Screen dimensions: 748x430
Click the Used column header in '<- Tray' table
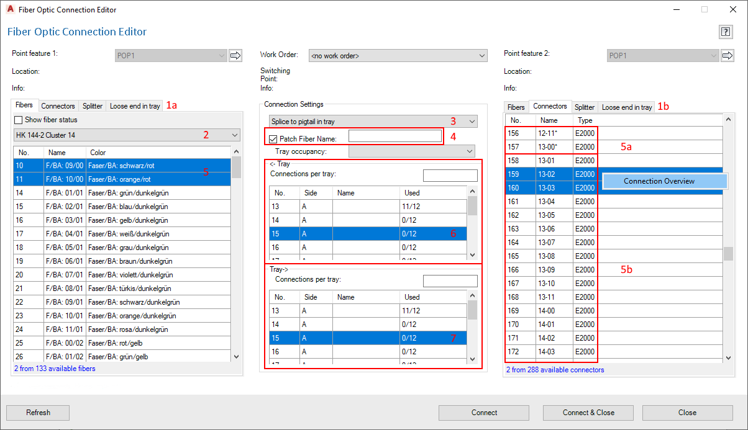pos(434,193)
